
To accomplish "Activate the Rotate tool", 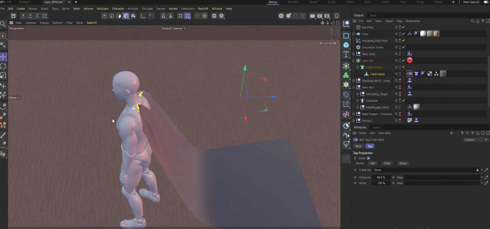I will point(3,66).
